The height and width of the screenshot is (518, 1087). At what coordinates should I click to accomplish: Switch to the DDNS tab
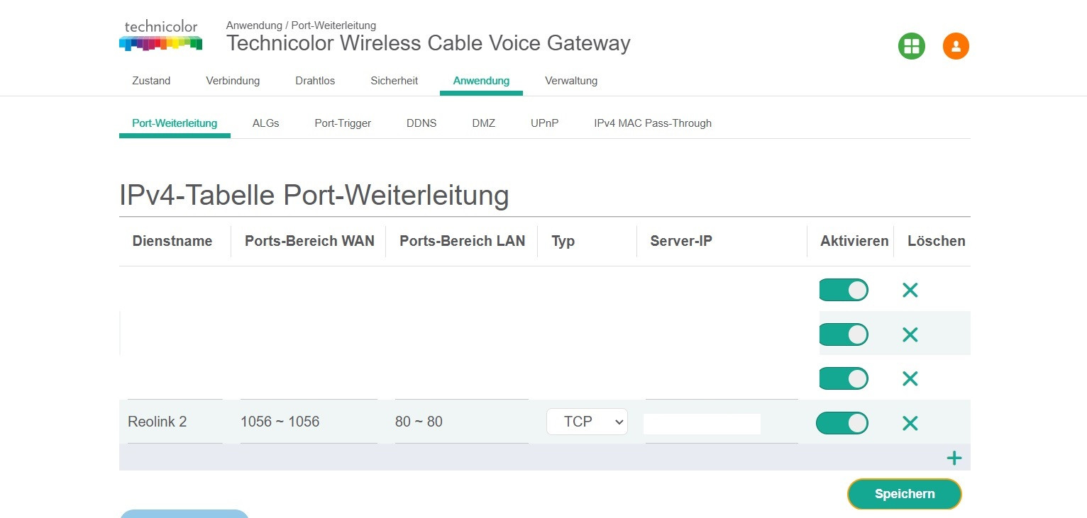point(421,123)
